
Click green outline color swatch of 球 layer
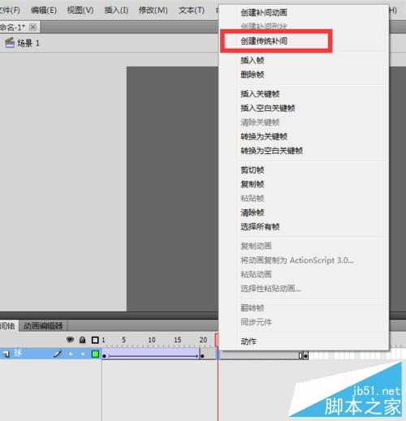(x=95, y=354)
